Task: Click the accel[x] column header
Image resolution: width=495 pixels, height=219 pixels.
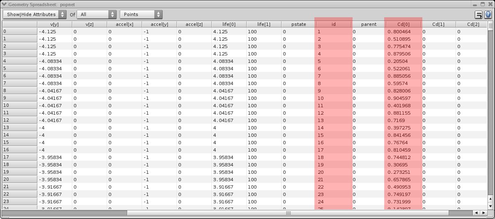Action: pos(124,24)
